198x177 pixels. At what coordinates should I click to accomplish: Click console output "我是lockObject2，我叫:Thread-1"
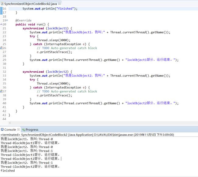(27, 163)
